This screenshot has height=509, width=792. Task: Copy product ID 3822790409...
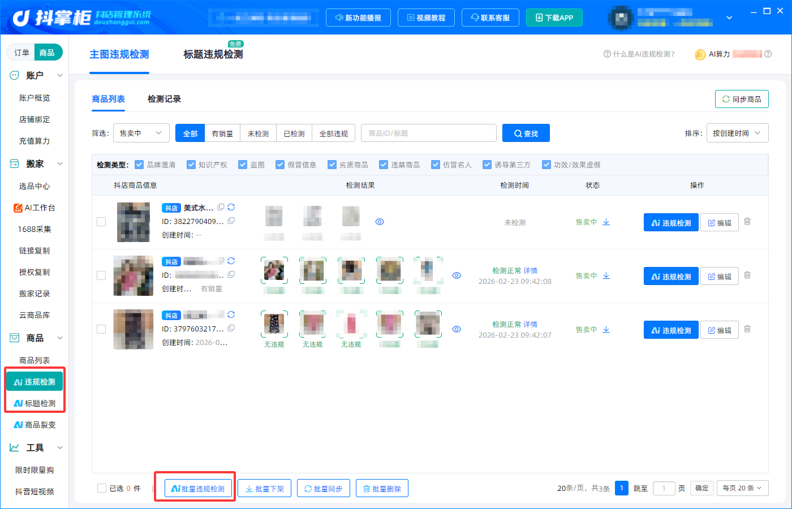coord(231,221)
